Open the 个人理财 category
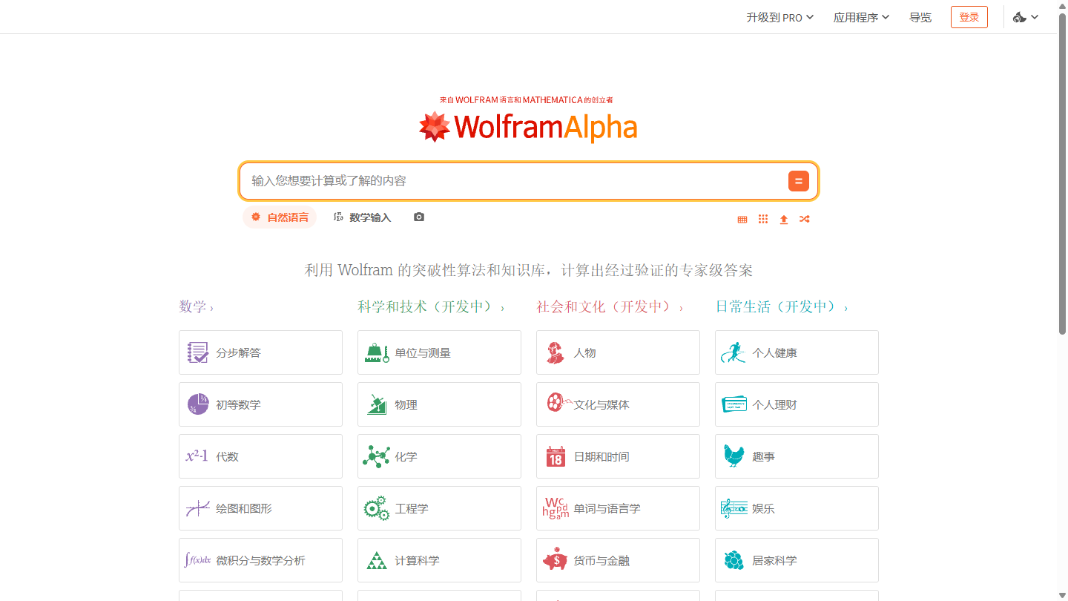This screenshot has height=601, width=1068. pos(797,404)
